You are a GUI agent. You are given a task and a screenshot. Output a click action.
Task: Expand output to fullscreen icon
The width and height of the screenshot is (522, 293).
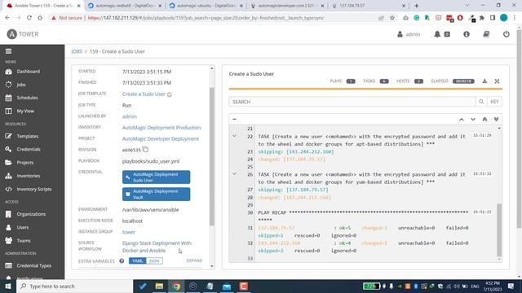[497, 81]
